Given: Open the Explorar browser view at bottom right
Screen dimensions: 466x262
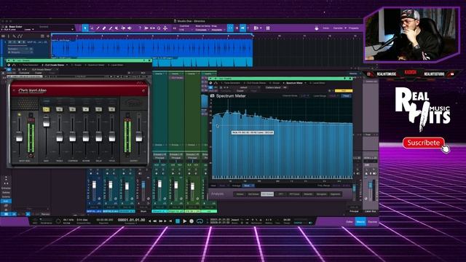Looking at the screenshot, I should (372, 221).
